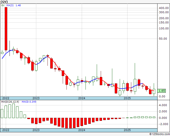Click 2022 on the MACD time axis
This screenshot has height=136, width=170.
point(6,130)
